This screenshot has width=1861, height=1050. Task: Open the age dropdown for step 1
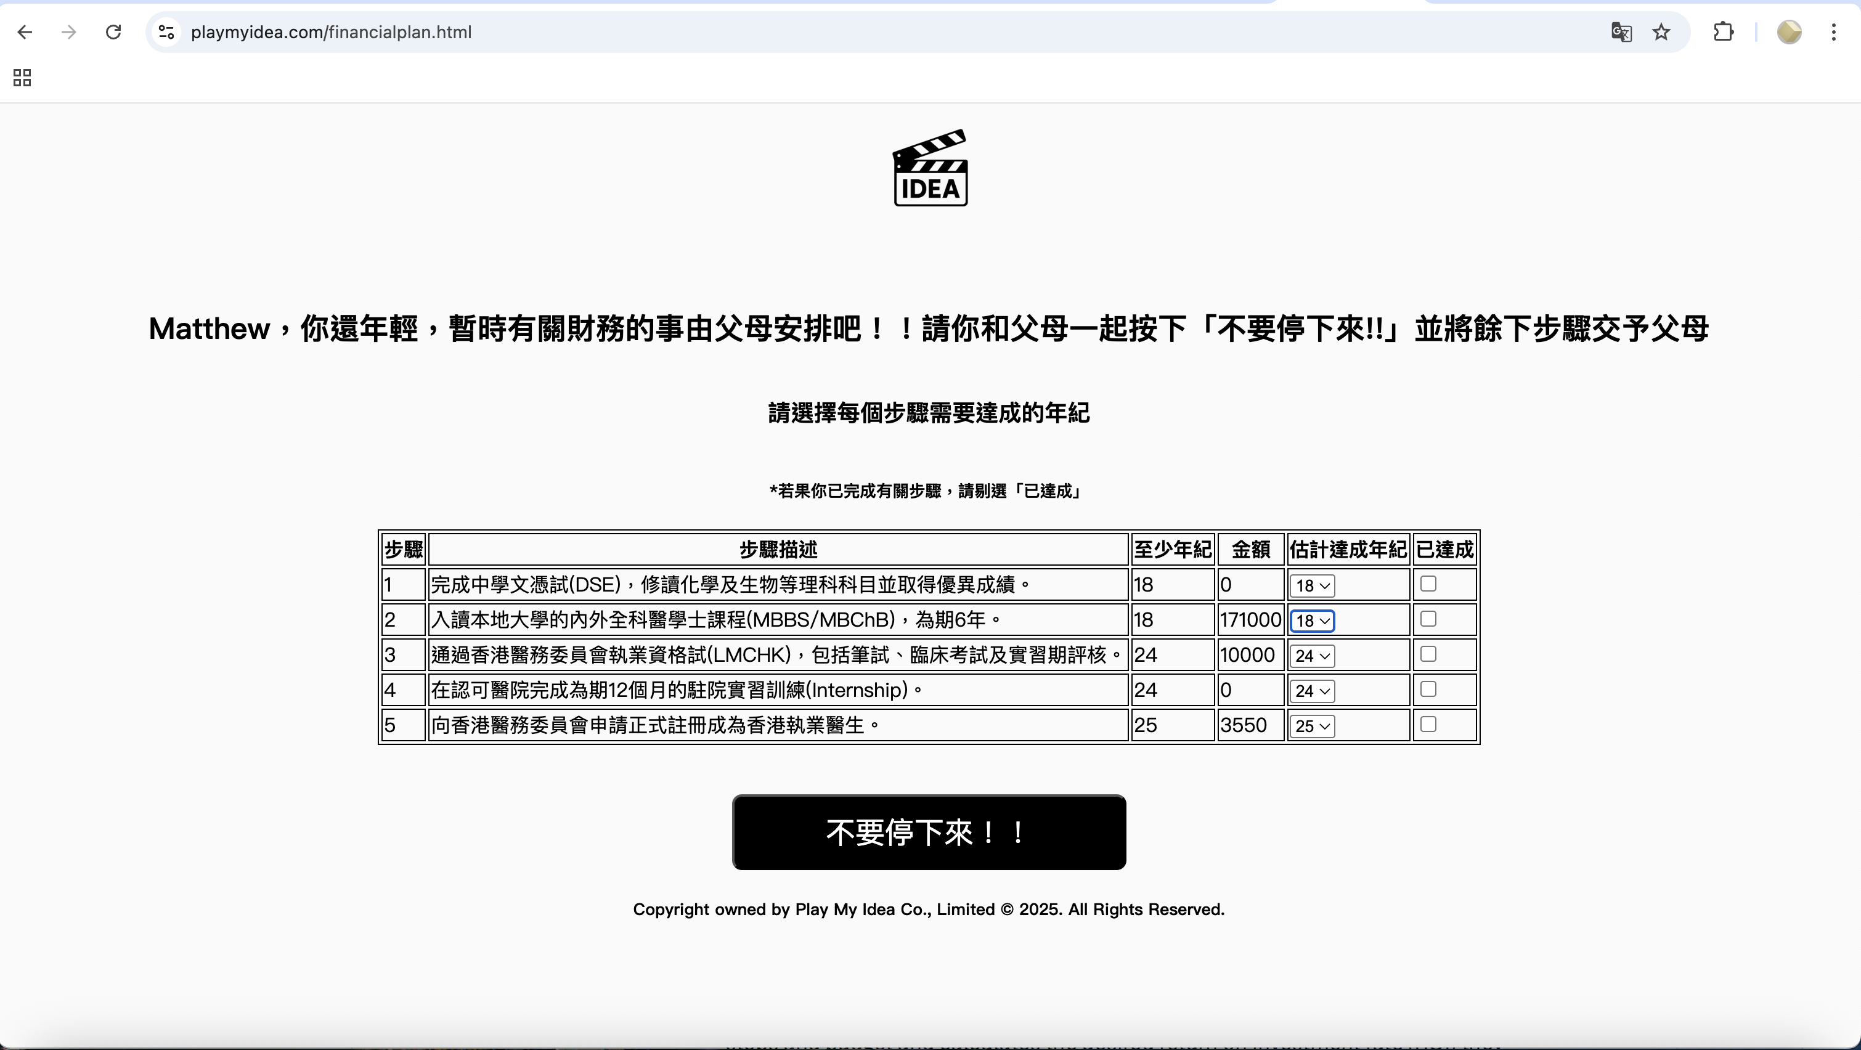(1312, 585)
